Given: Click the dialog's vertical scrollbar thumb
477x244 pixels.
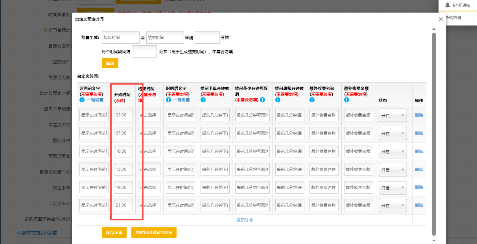Looking at the screenshot, I should [434, 134].
